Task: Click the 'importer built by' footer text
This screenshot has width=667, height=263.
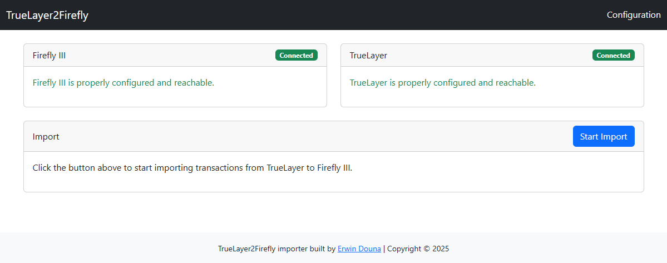Action: click(x=307, y=249)
